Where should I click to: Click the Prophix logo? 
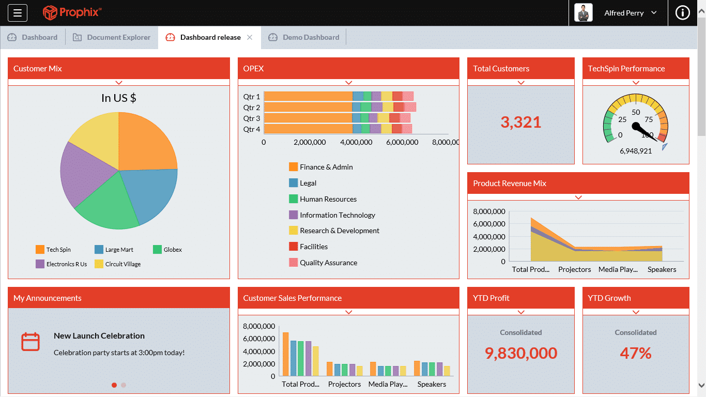click(x=72, y=12)
